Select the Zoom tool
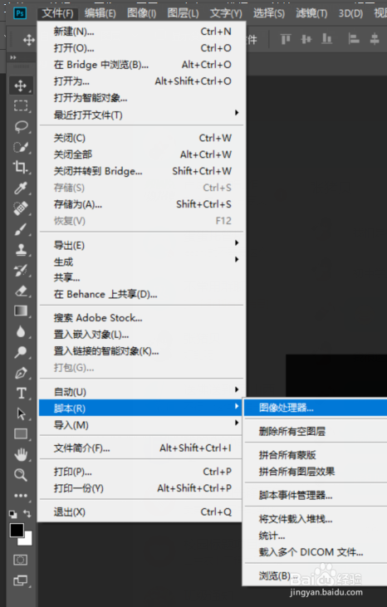The width and height of the screenshot is (387, 607). 21,475
